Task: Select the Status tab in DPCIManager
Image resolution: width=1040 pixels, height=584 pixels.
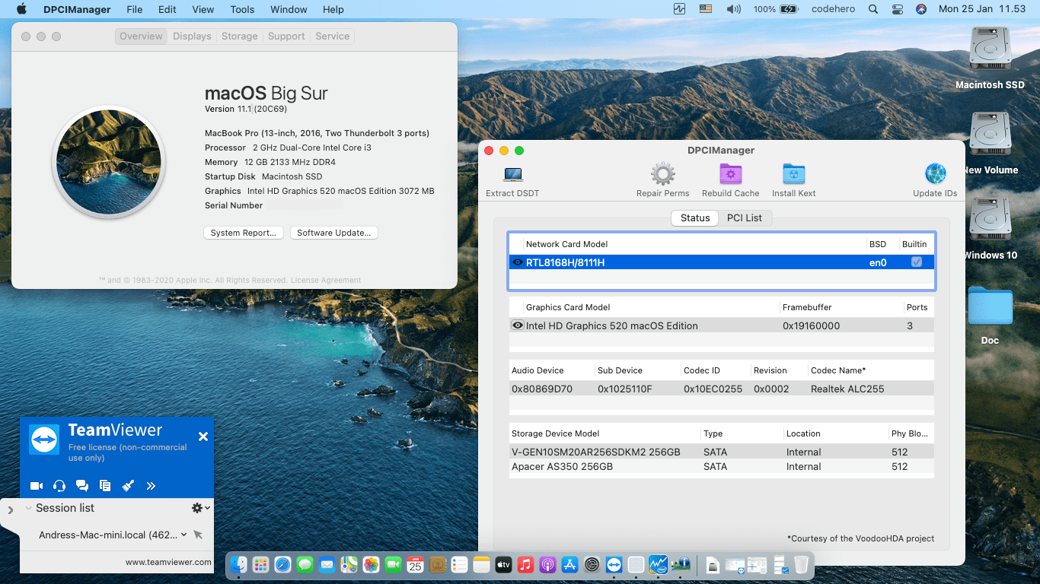Action: pos(694,217)
